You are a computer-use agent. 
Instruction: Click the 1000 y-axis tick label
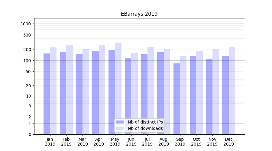26,24
